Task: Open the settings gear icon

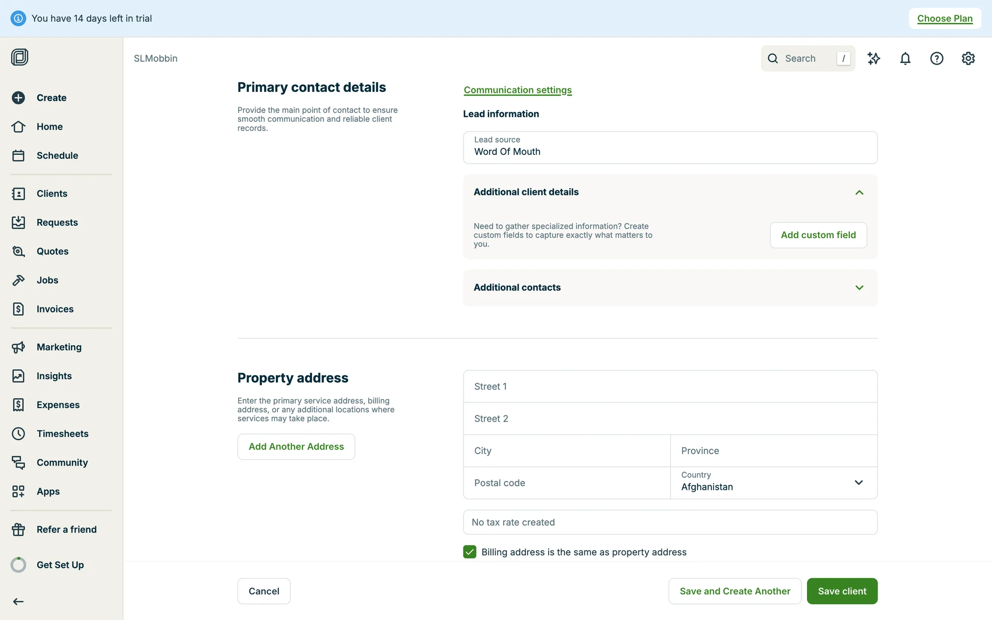Action: (968, 58)
